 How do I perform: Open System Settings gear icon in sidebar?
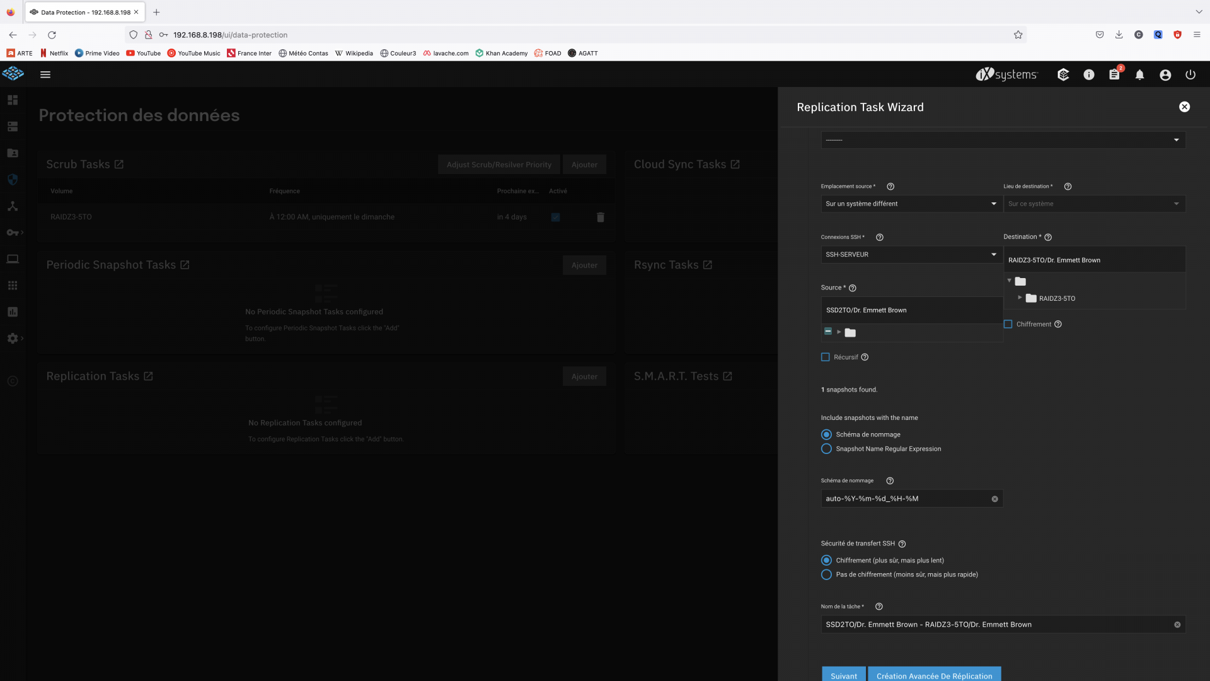point(13,339)
